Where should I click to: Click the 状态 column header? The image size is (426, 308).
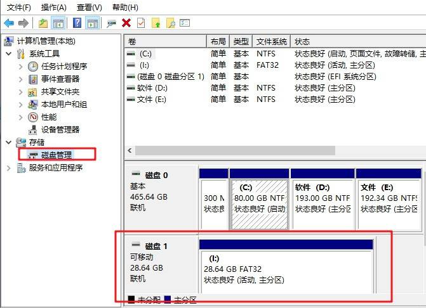click(x=302, y=41)
